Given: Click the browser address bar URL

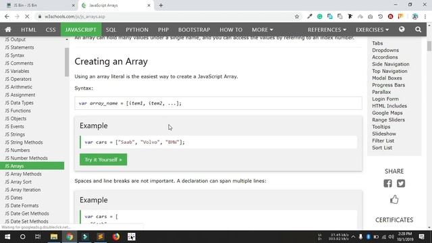Looking at the screenshot, I should pos(75,16).
